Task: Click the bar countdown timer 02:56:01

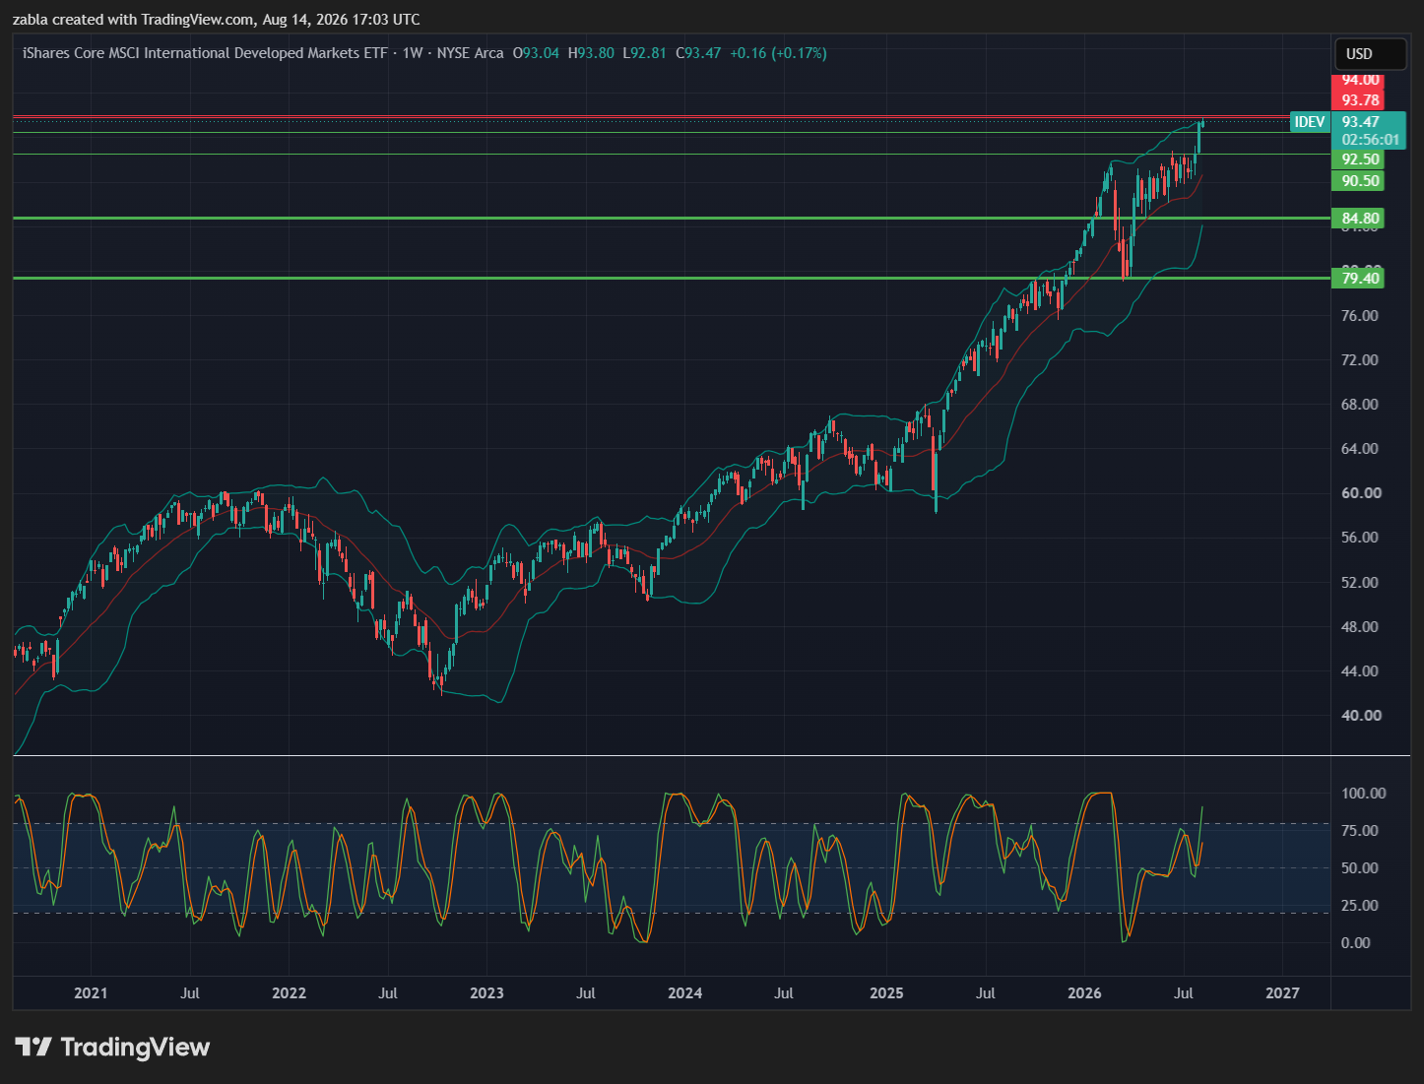Action: click(1370, 140)
